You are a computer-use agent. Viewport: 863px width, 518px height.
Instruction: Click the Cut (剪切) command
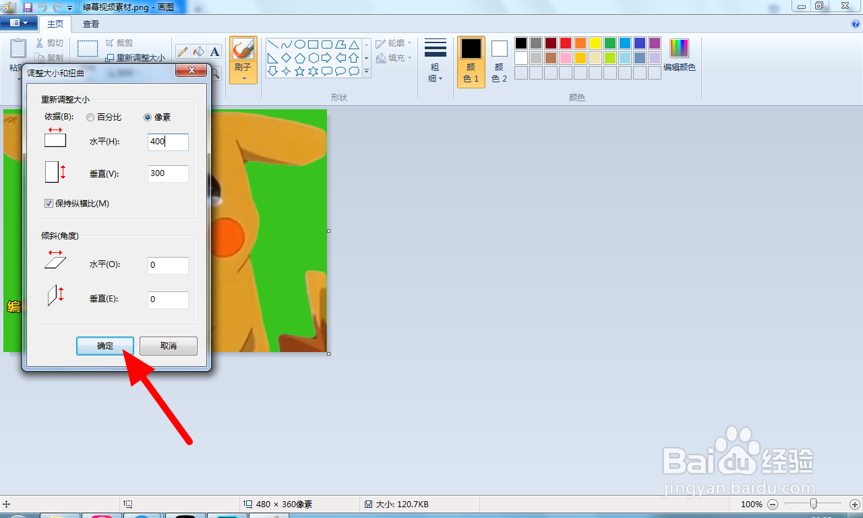pyautogui.click(x=49, y=42)
